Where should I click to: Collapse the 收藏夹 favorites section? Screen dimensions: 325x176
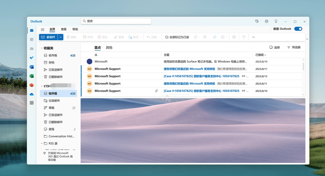(42, 48)
